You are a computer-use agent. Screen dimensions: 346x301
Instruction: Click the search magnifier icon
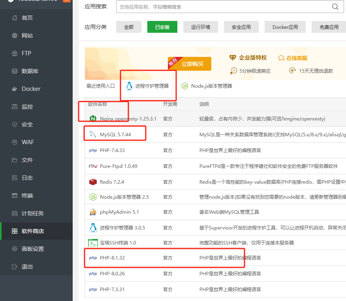[x=335, y=7]
